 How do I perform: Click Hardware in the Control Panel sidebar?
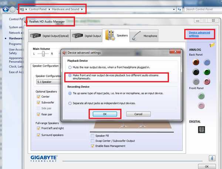pos(16,38)
